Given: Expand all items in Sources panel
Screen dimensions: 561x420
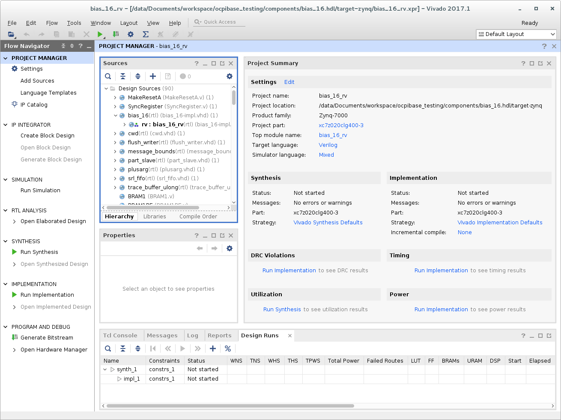Looking at the screenshot, I should (x=138, y=76).
